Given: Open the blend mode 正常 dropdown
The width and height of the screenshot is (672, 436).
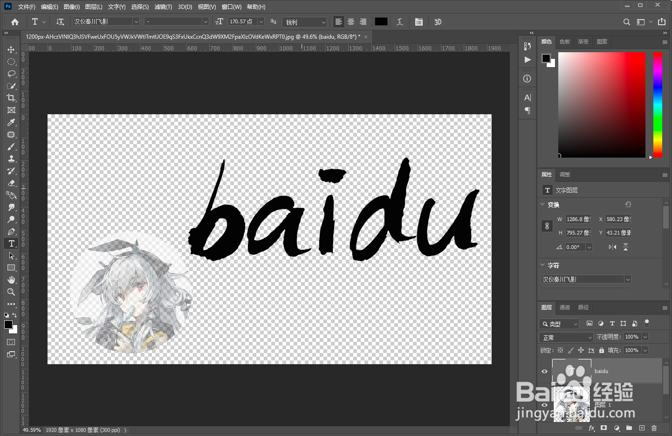Looking at the screenshot, I should pos(566,337).
